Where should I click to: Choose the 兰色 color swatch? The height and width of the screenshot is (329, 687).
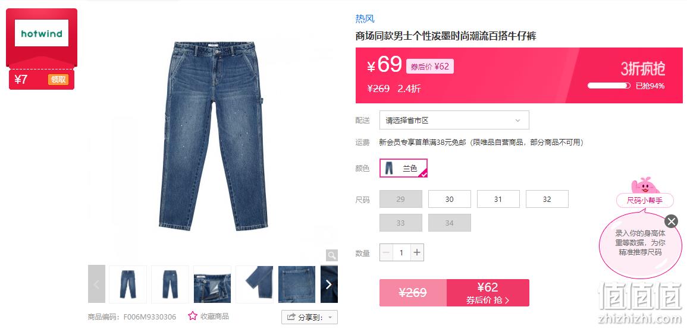tap(403, 169)
